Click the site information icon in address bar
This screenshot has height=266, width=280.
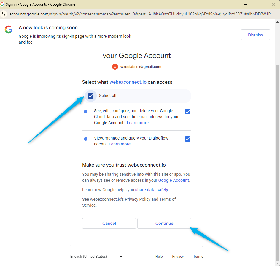pos(4,14)
